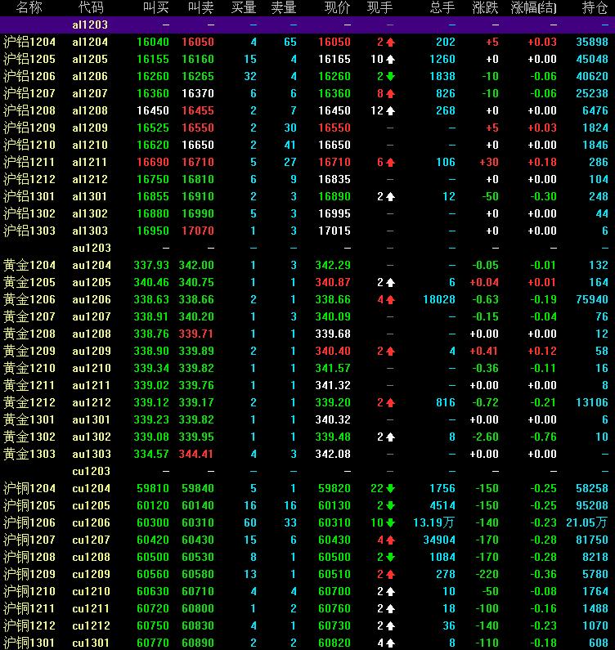
Task: Click the 持仓 column header
Action: point(595,7)
